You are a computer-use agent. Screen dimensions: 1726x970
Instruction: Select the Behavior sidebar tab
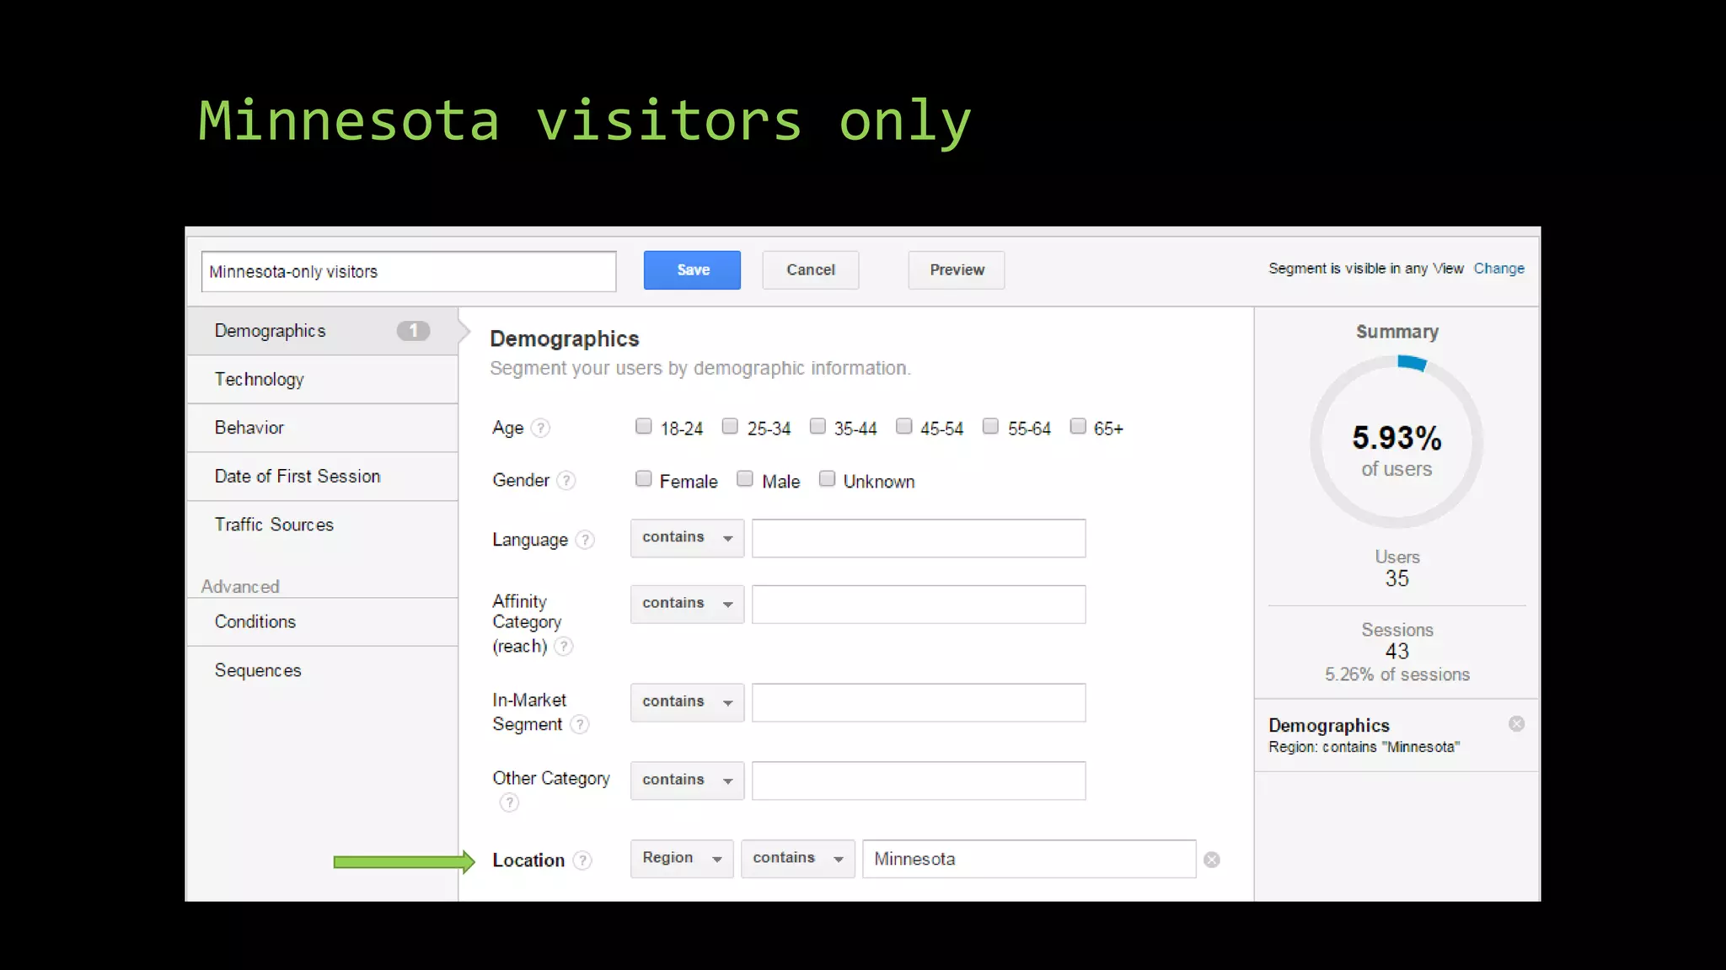(x=322, y=428)
